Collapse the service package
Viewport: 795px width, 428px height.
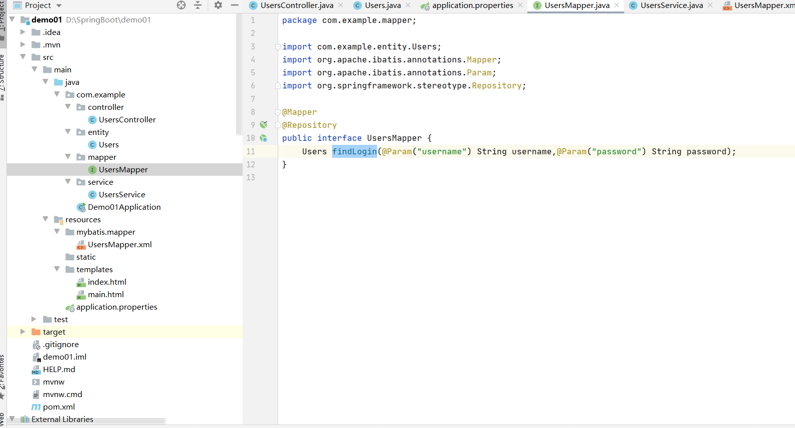coord(68,182)
